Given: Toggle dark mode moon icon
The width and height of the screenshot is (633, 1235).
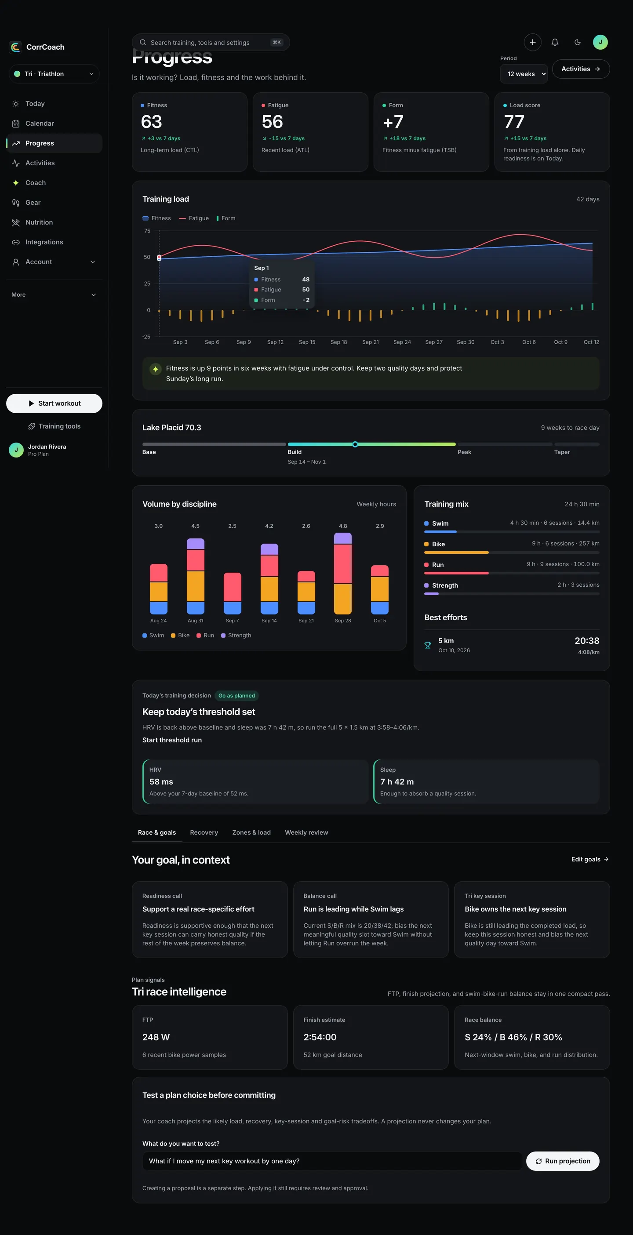Looking at the screenshot, I should 577,42.
